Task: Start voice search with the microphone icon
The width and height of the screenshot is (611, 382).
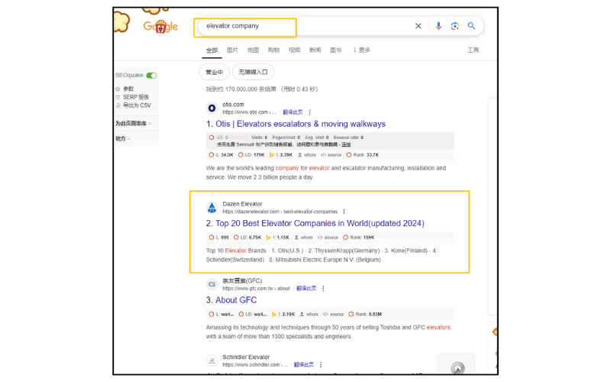Action: [438, 26]
